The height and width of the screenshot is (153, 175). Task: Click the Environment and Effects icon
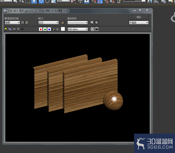[x=97, y=23]
